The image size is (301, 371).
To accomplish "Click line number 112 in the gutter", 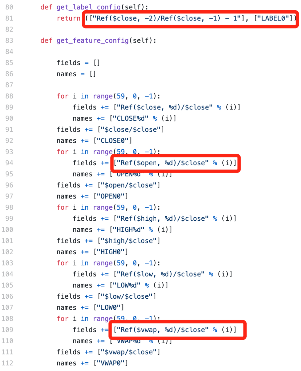I will [7, 363].
